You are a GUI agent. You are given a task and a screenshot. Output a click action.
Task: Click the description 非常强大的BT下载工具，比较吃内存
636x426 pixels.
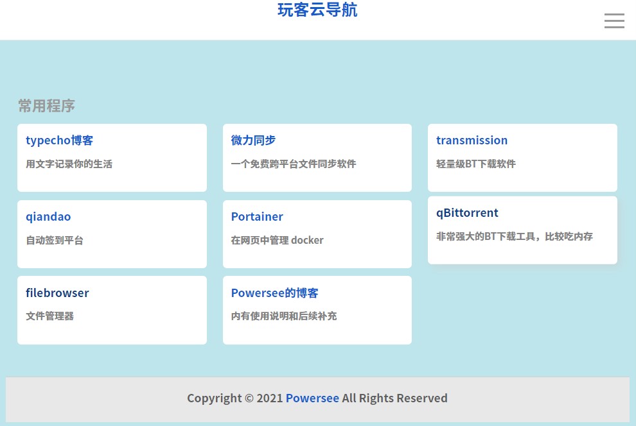point(515,237)
